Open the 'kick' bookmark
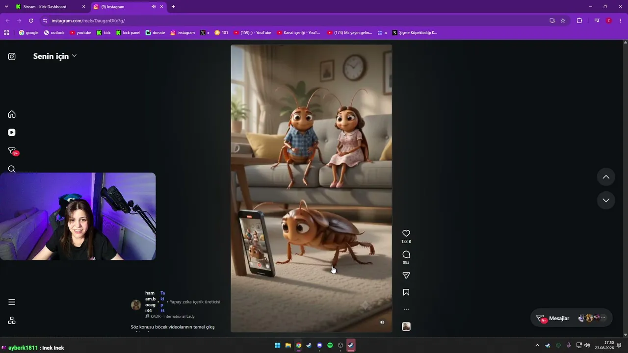This screenshot has height=353, width=628. pos(104,33)
